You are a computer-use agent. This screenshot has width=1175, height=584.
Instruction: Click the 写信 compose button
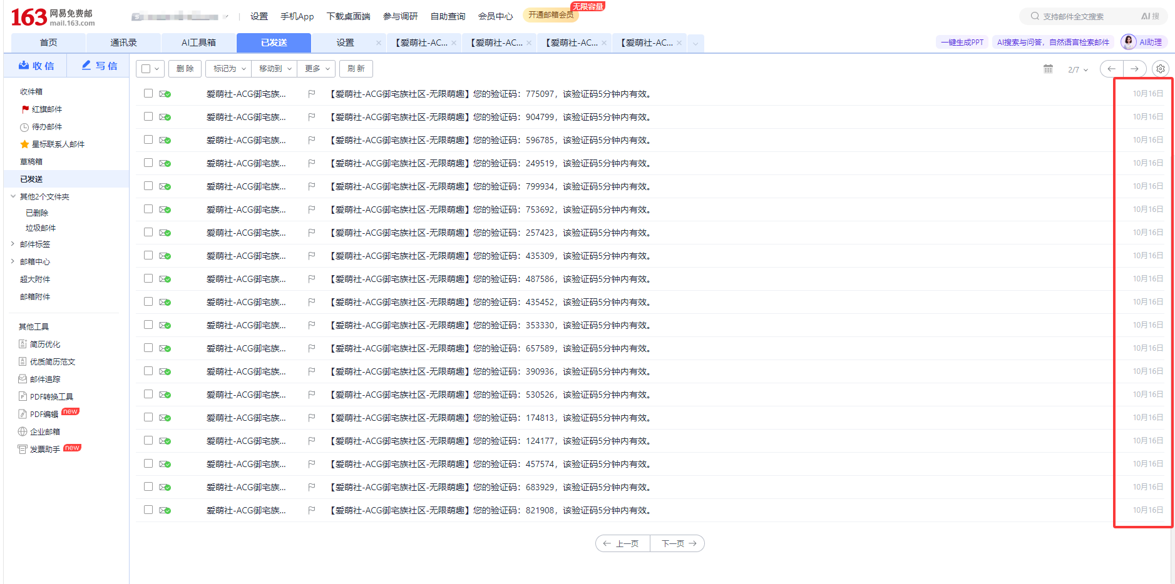(99, 66)
